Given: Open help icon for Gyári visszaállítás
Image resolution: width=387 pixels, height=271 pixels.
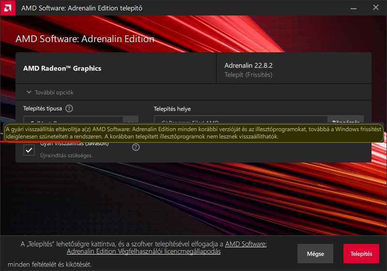Looking at the screenshot, I should [x=136, y=147].
